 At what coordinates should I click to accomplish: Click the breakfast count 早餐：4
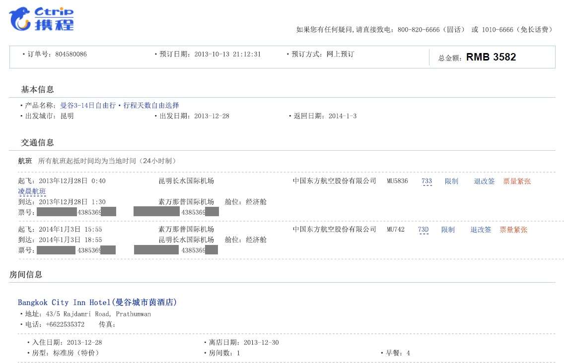pos(398,353)
